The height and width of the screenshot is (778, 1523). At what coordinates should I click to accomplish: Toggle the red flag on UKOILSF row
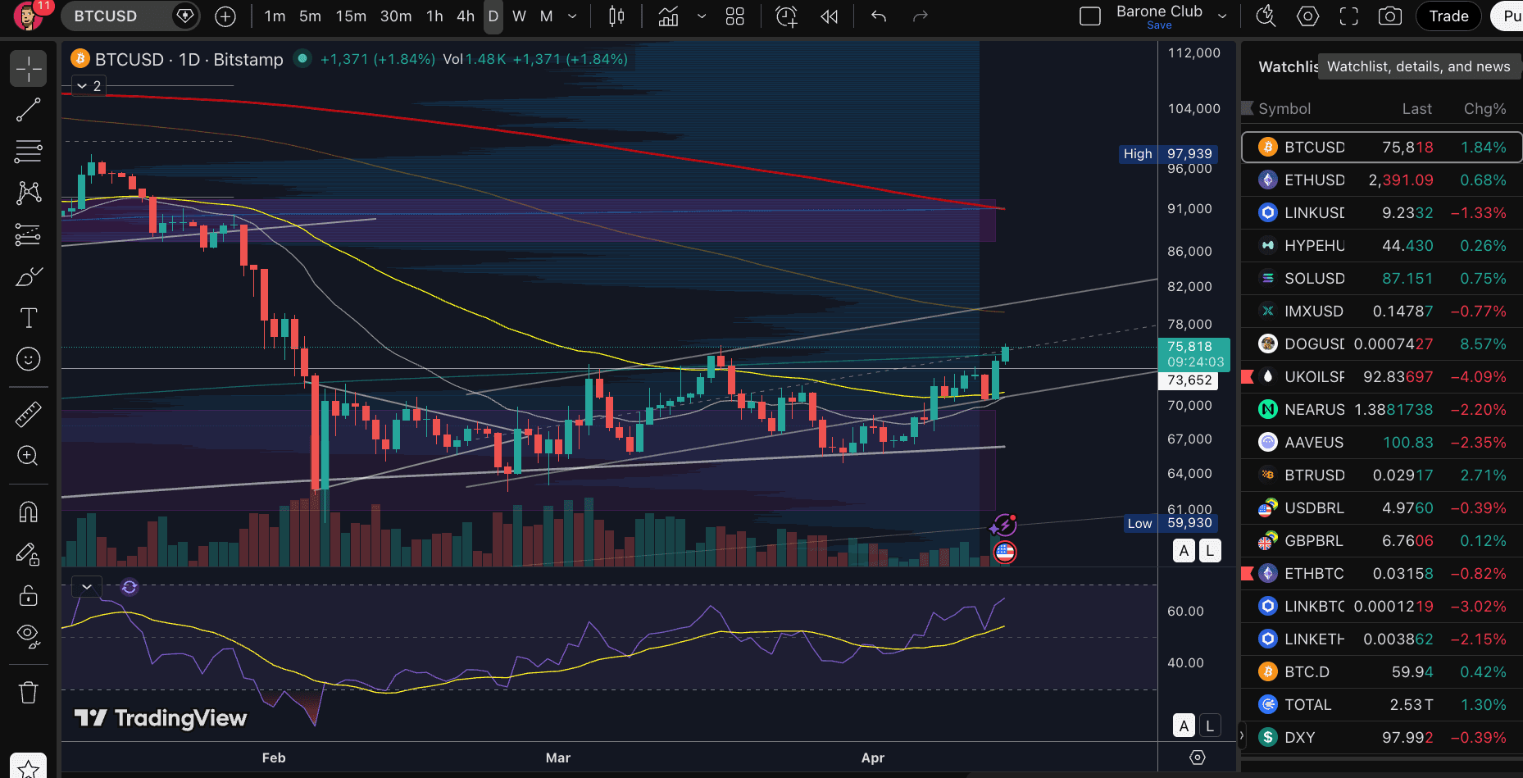[1248, 377]
